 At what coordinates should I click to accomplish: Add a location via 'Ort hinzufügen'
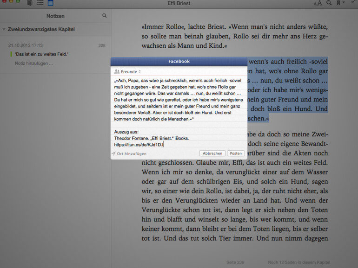click(x=129, y=153)
